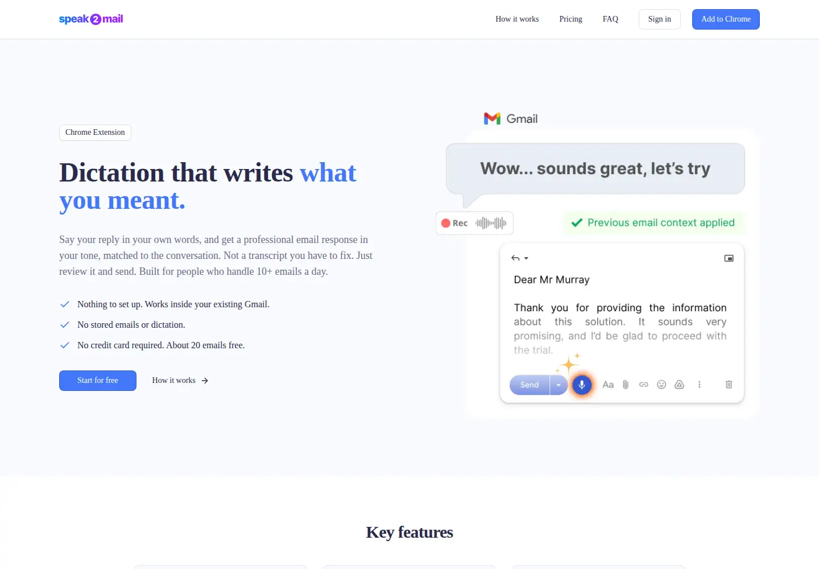This screenshot has height=569, width=819.
Task: Click No credit card required text
Action: (161, 345)
